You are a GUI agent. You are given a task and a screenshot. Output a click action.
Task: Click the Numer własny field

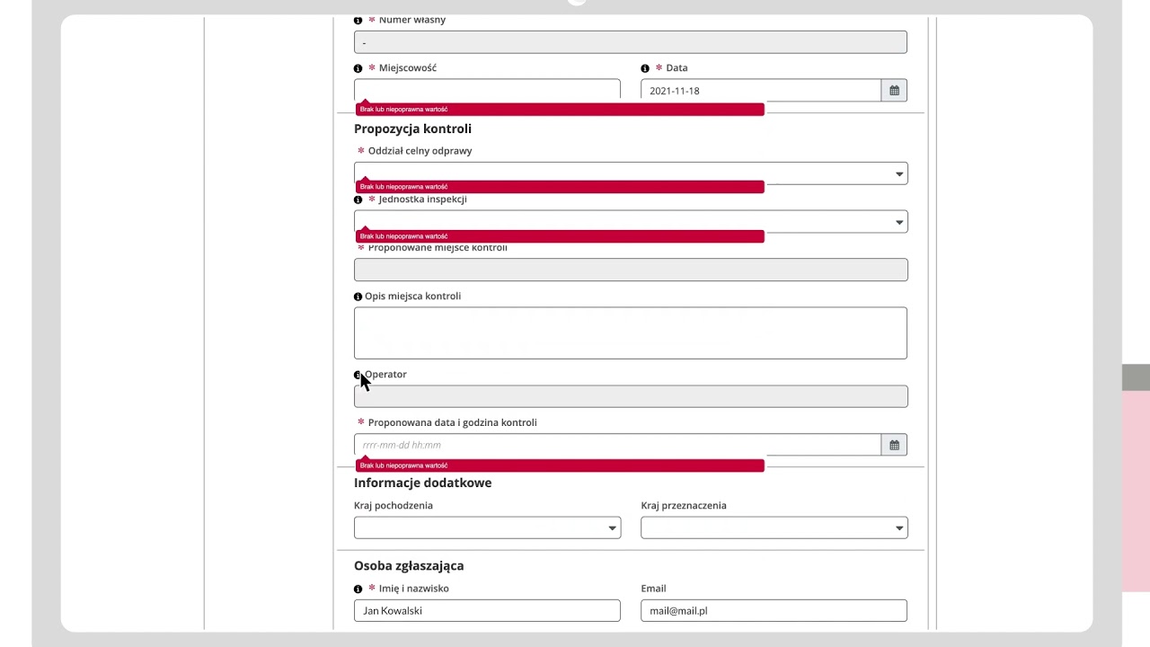coord(631,42)
